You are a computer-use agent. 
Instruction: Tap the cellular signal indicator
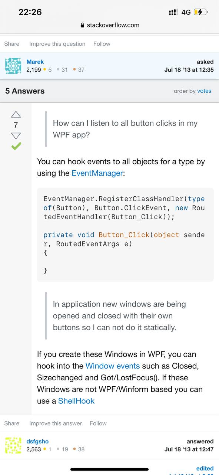(173, 12)
